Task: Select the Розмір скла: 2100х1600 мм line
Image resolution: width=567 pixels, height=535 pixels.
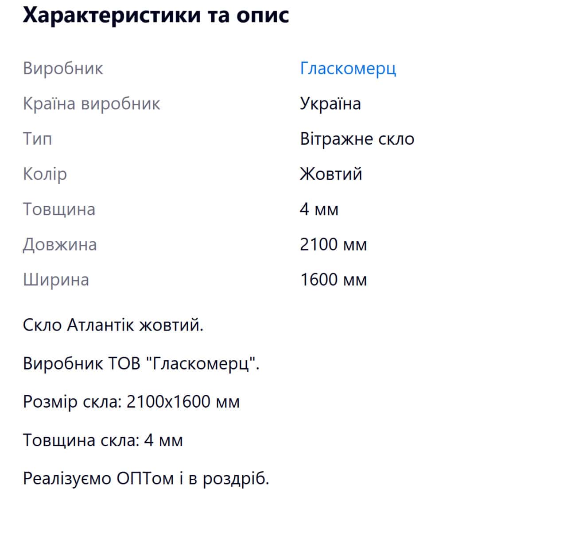Action: [x=131, y=402]
